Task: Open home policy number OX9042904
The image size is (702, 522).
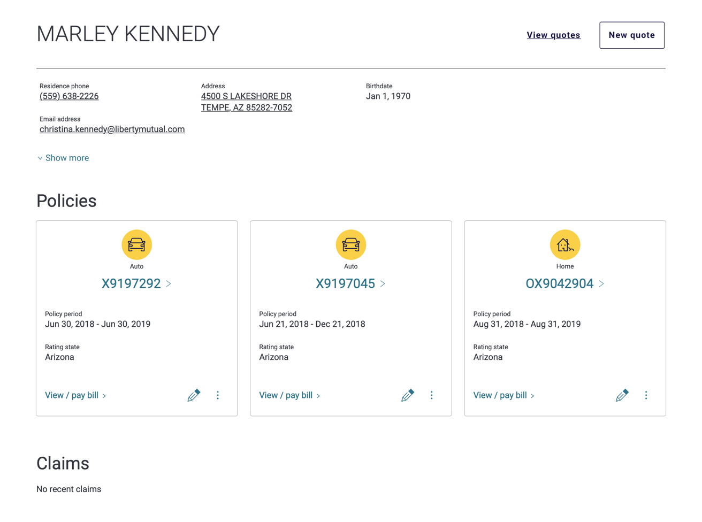Action: (x=560, y=283)
